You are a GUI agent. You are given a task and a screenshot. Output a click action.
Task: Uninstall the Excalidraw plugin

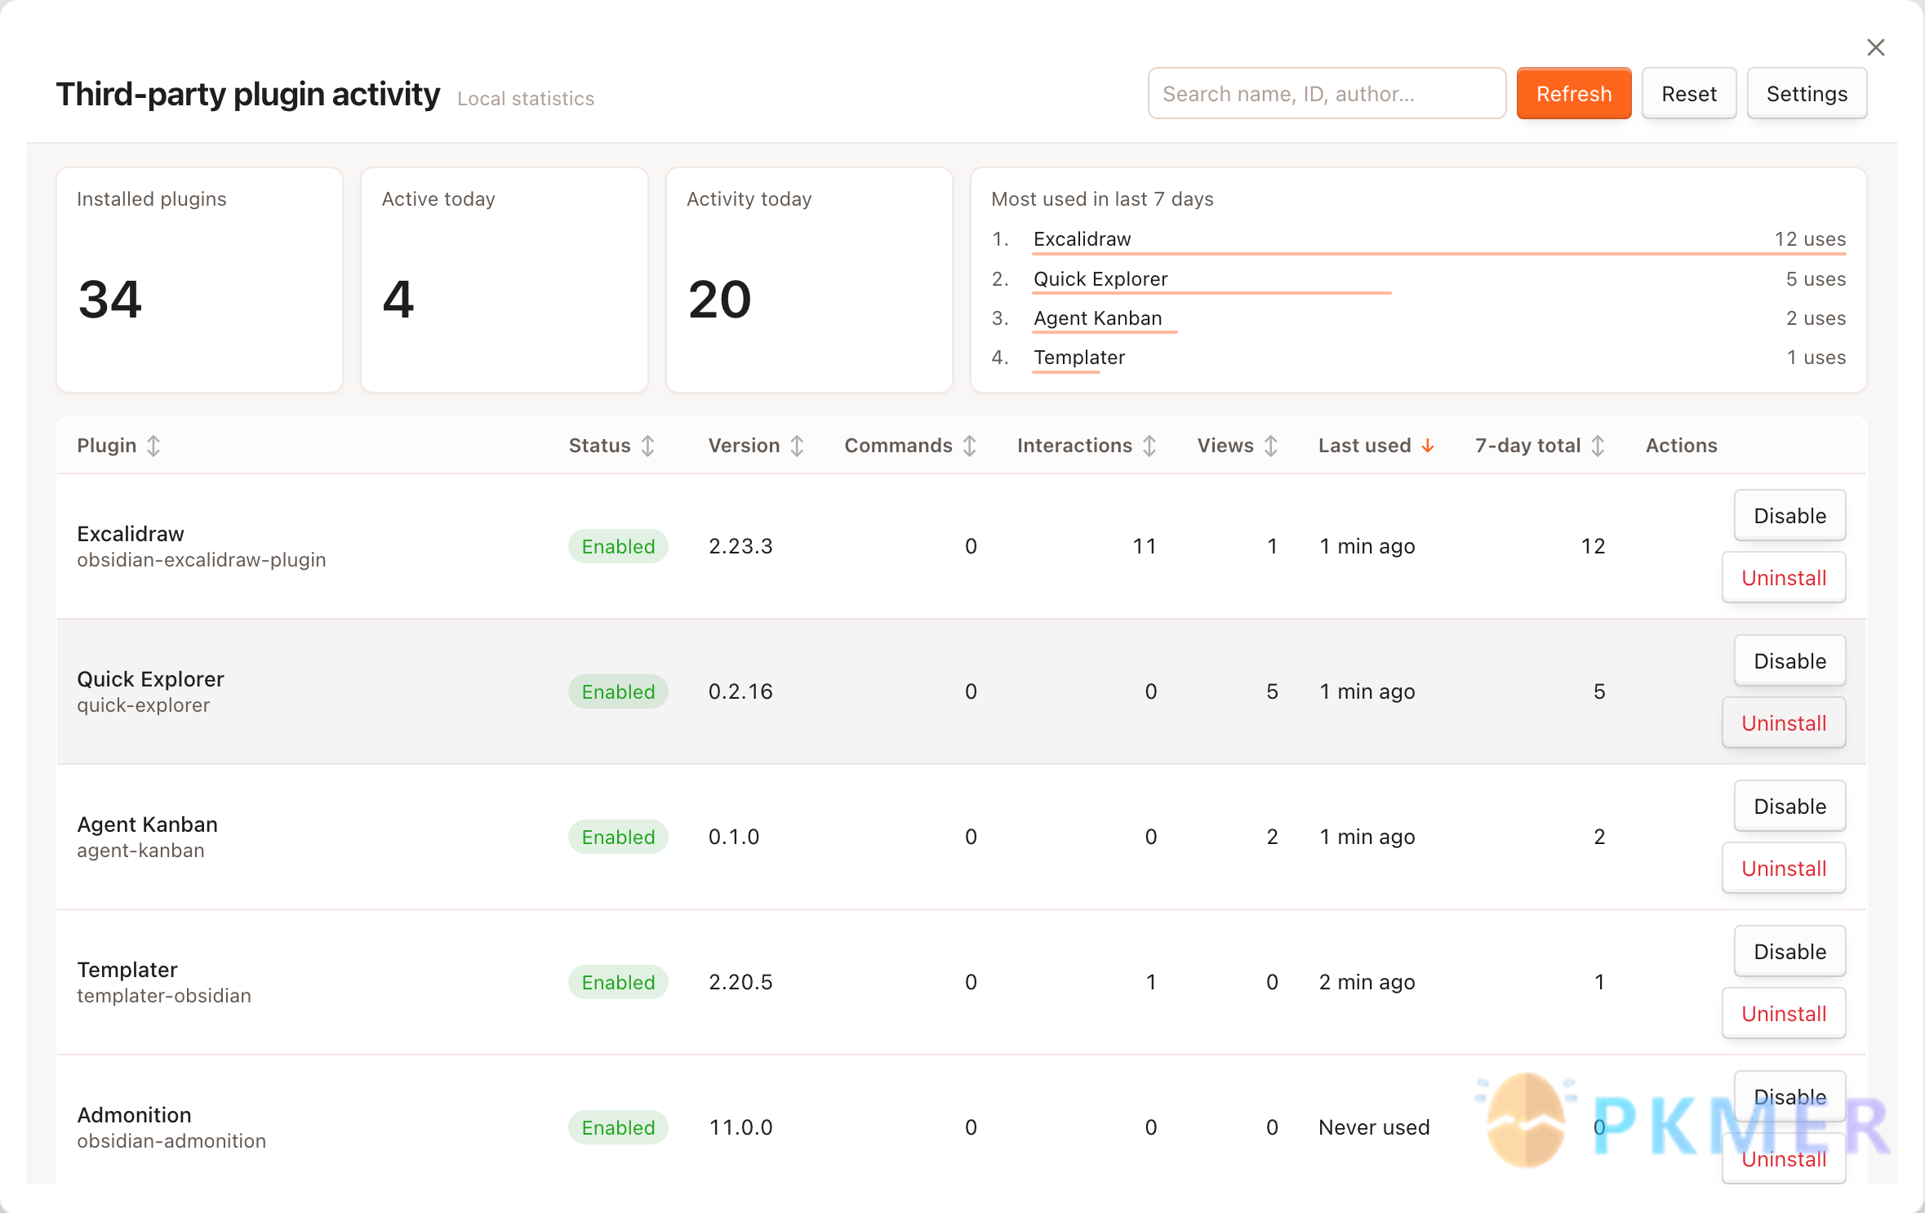tap(1784, 578)
